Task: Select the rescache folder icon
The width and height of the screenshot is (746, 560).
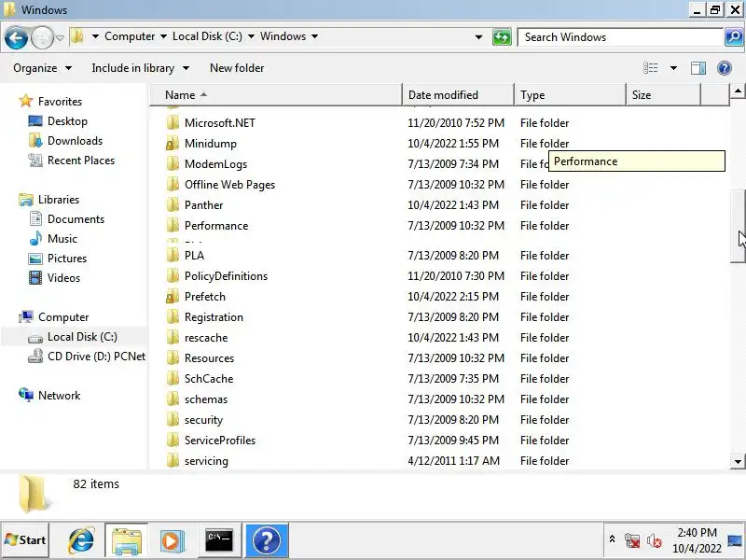Action: tap(173, 337)
